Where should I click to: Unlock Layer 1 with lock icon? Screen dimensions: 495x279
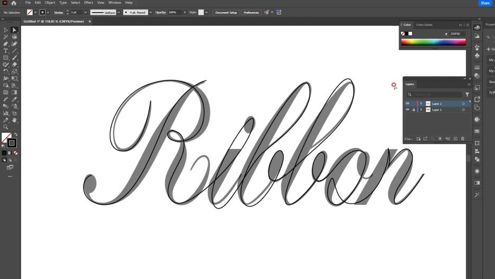(x=414, y=110)
